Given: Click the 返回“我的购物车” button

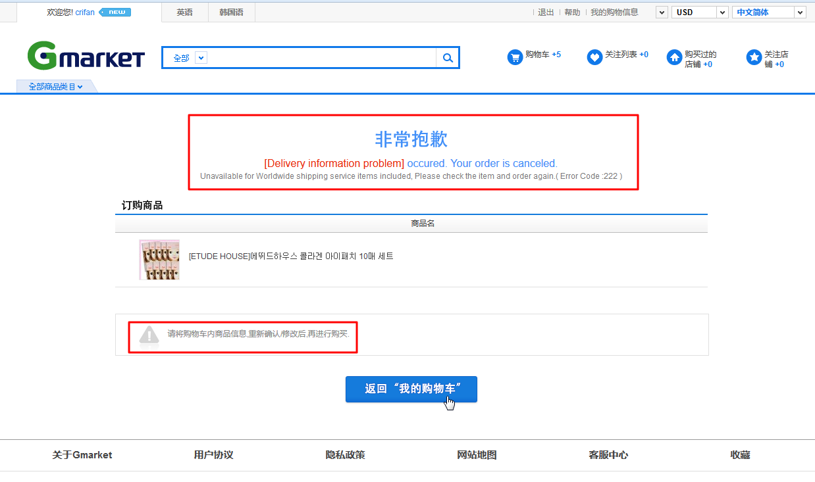Looking at the screenshot, I should pyautogui.click(x=411, y=389).
